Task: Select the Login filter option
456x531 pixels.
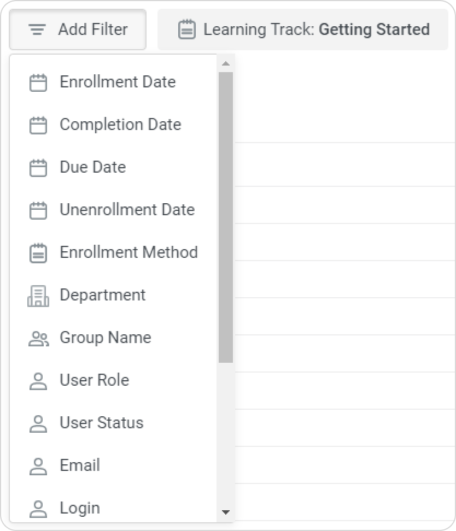Action: tap(80, 508)
